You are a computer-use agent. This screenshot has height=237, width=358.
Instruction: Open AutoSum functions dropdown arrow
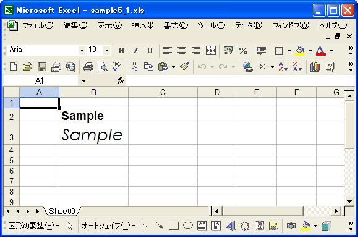pyautogui.click(x=272, y=67)
